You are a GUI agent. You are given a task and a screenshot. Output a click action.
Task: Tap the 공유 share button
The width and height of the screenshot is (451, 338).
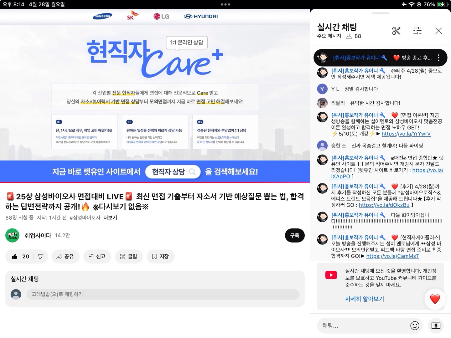[65, 257]
